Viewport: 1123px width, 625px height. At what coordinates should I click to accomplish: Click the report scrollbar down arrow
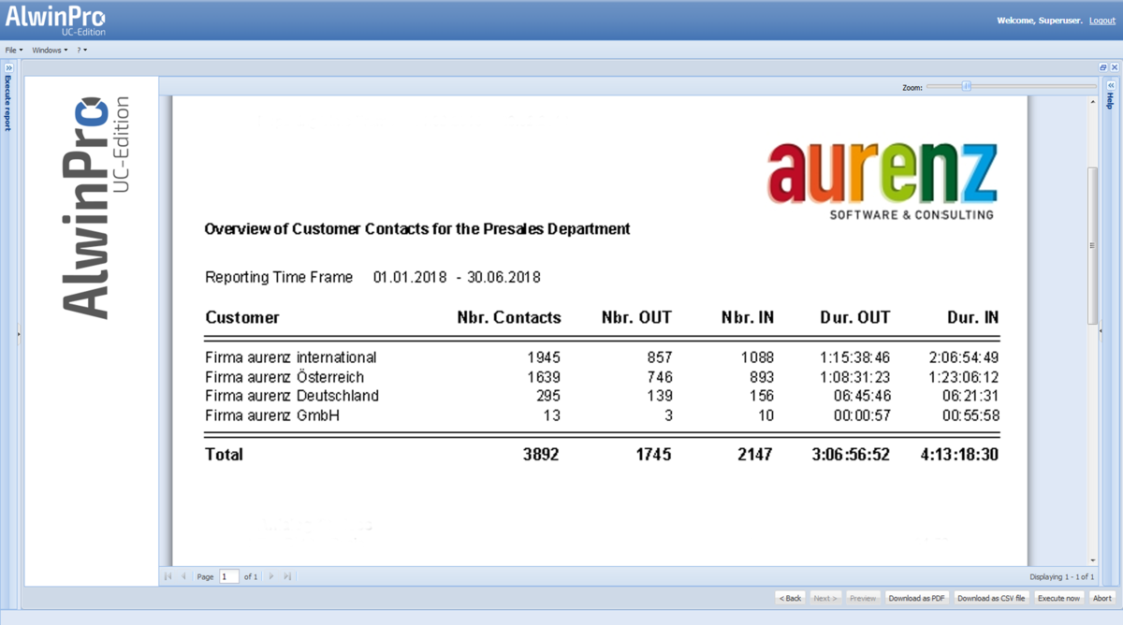point(1092,560)
